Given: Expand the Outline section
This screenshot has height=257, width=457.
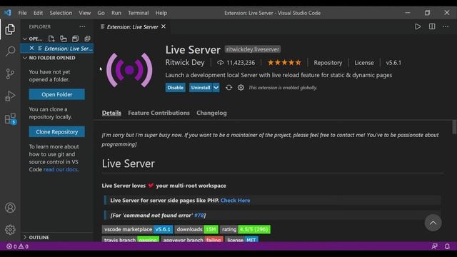Looking at the screenshot, I should click(x=25, y=237).
